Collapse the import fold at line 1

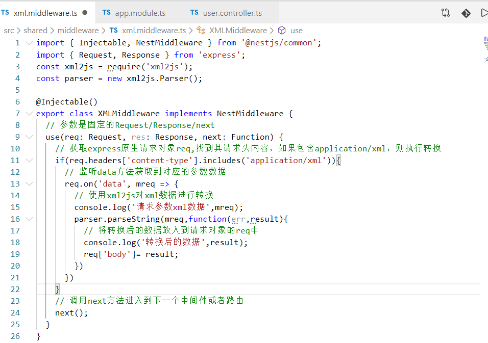29,43
